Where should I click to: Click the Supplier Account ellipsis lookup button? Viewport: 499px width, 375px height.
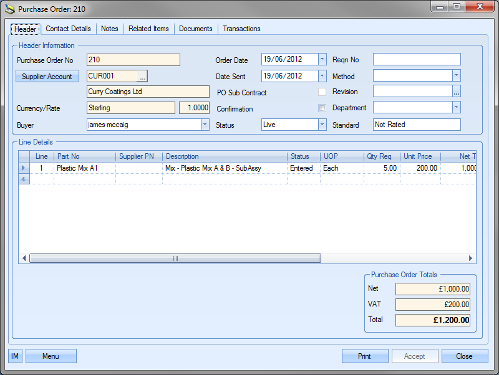[x=142, y=76]
